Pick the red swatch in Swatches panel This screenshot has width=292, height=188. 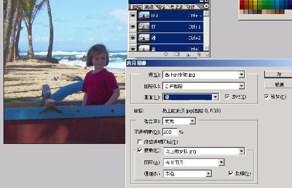[242, 5]
